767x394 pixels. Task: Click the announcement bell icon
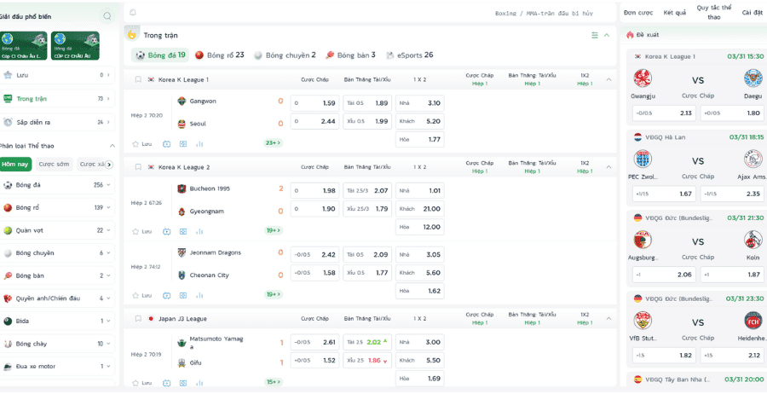tap(133, 13)
